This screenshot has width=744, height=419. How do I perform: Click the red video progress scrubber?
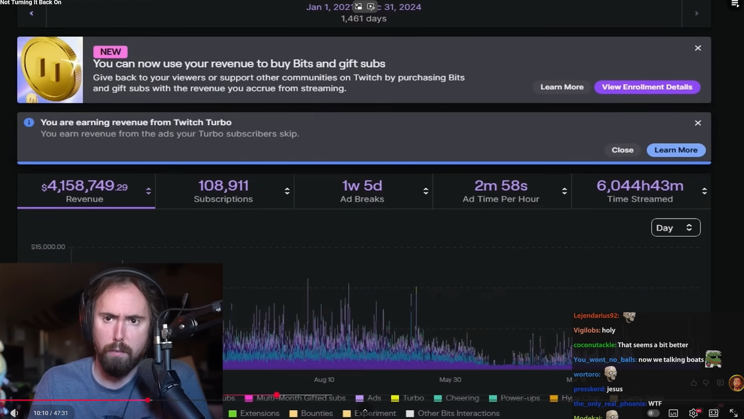[148, 400]
